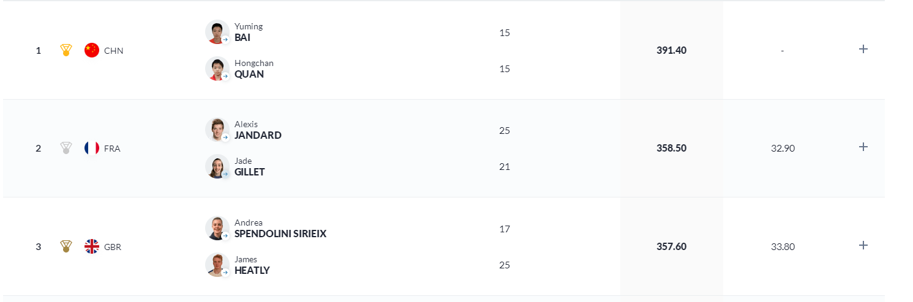Expand the China row details with plus
The height and width of the screenshot is (302, 913).
(863, 49)
